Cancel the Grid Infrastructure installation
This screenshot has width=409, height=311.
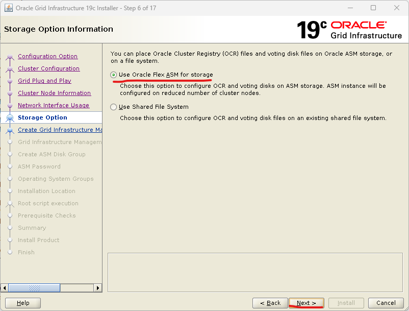click(386, 303)
